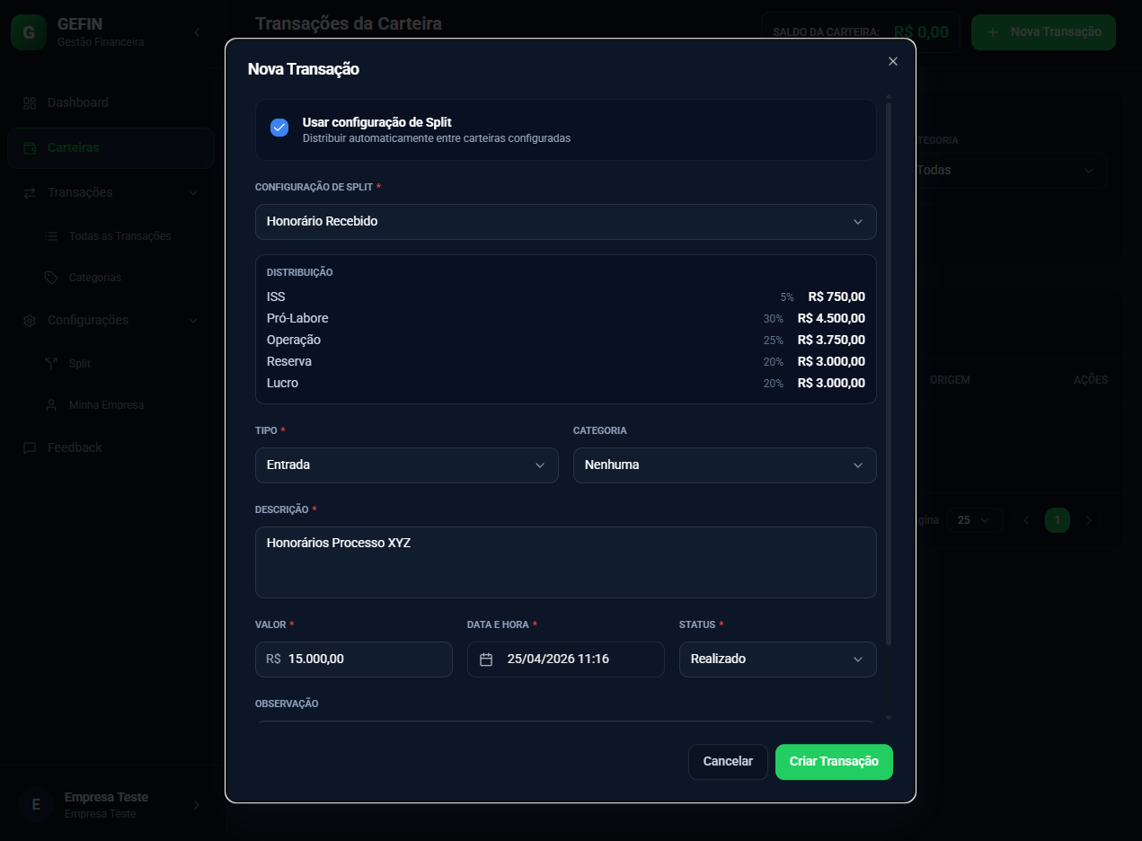1142x841 pixels.
Task: Click the Criar Transação button
Action: [x=834, y=762]
